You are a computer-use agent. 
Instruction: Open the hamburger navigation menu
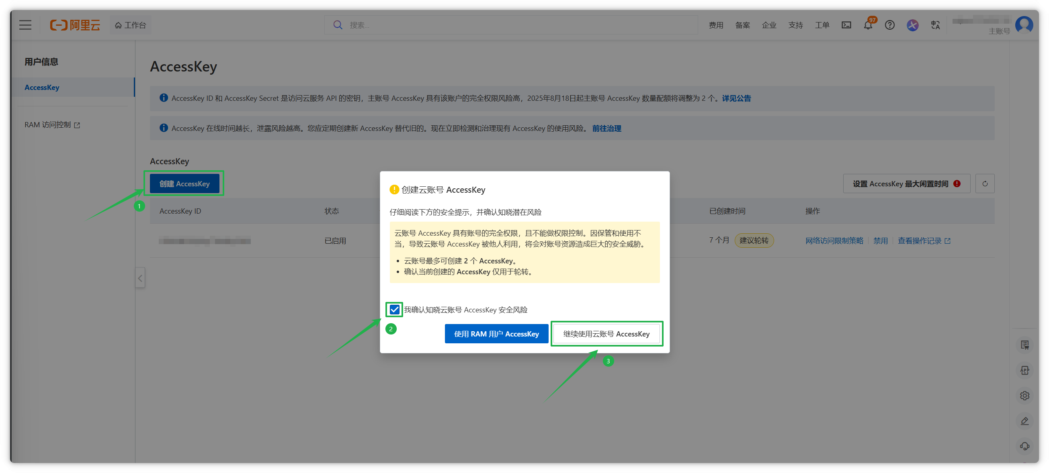click(x=25, y=25)
